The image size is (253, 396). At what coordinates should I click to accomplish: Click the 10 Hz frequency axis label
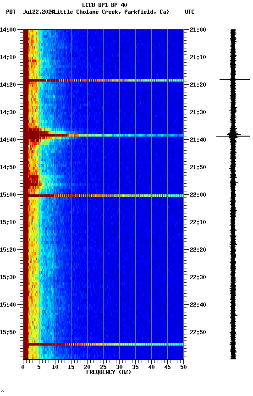tap(55, 367)
